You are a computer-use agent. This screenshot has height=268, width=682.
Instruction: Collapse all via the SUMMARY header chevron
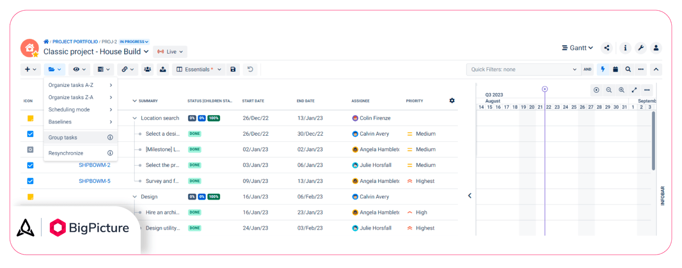point(135,101)
